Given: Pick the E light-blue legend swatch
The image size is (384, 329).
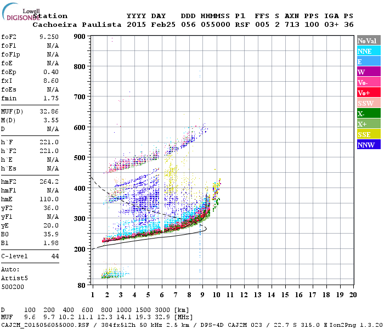Looking at the screenshot, I should (368, 61).
